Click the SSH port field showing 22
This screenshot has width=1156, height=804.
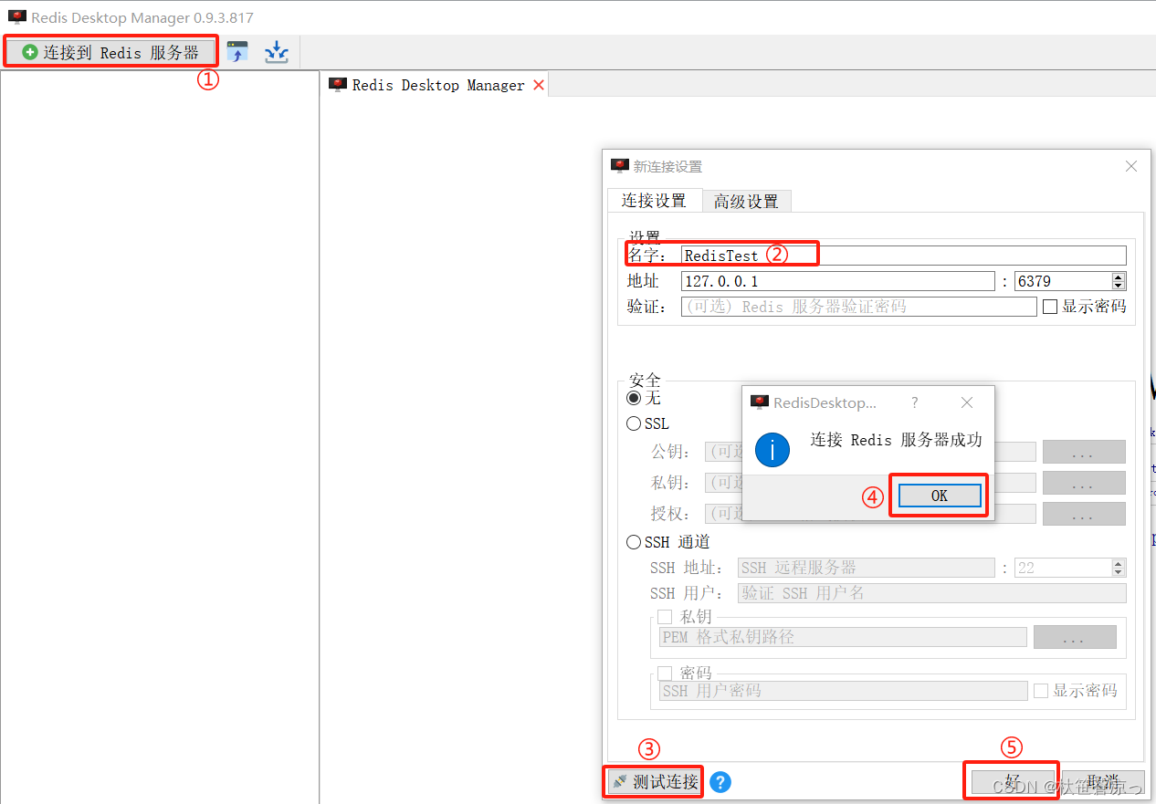click(x=1063, y=568)
